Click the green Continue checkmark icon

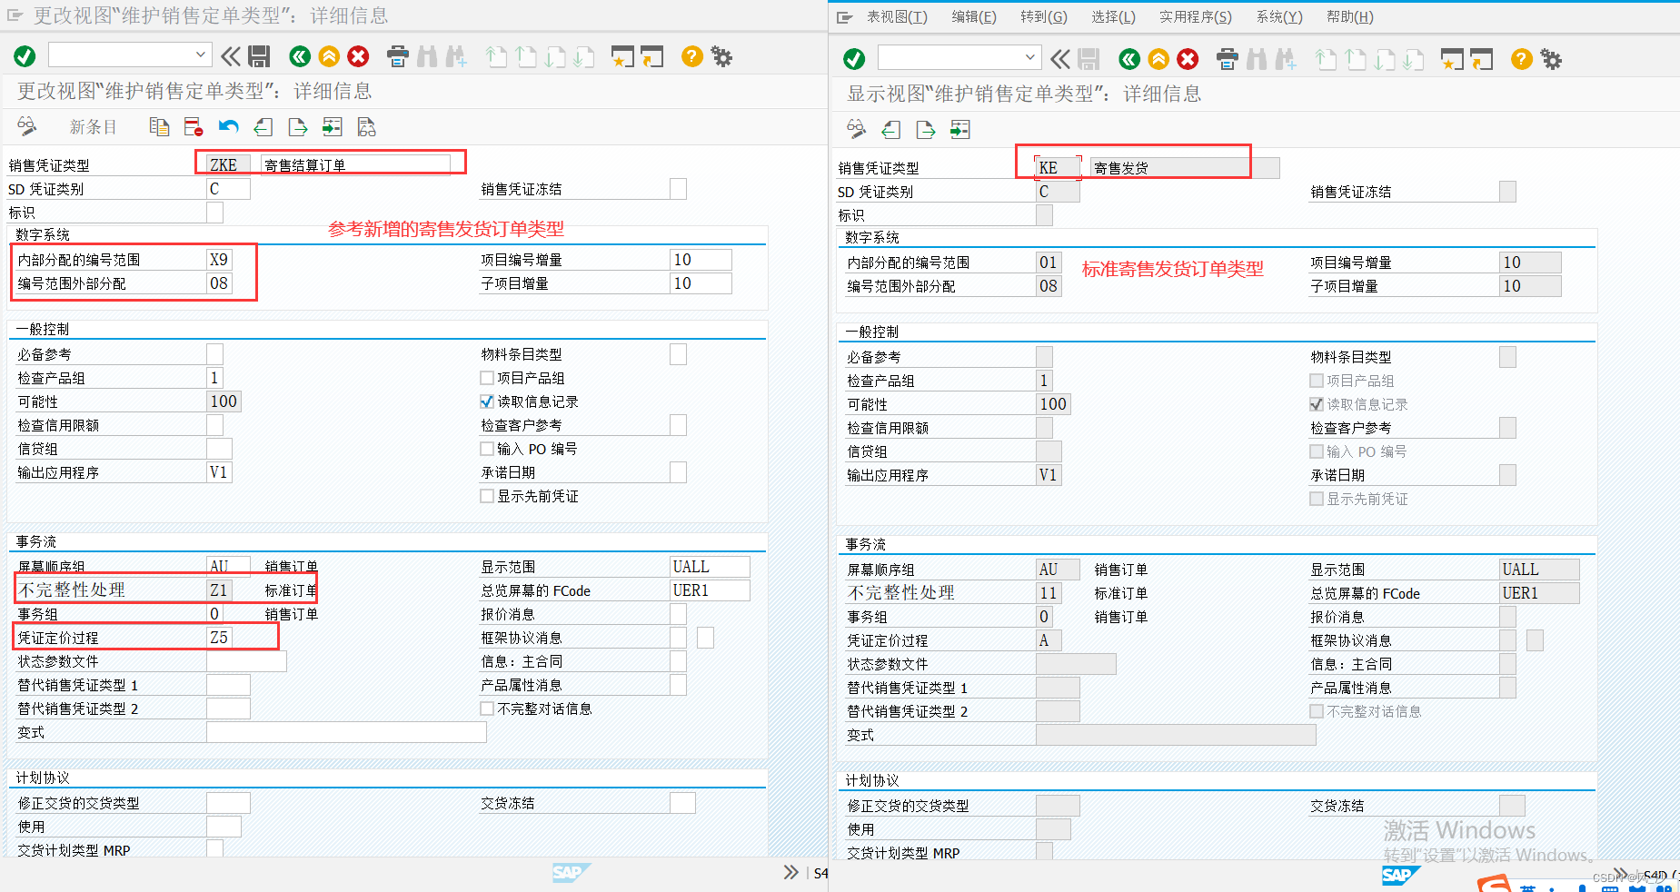[24, 55]
